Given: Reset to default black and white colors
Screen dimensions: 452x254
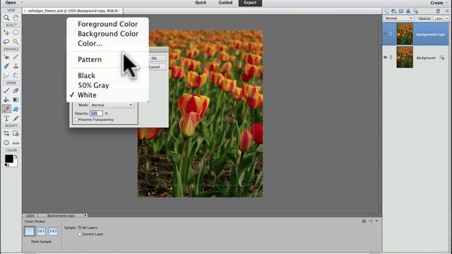Looking at the screenshot, I should coord(6,165).
